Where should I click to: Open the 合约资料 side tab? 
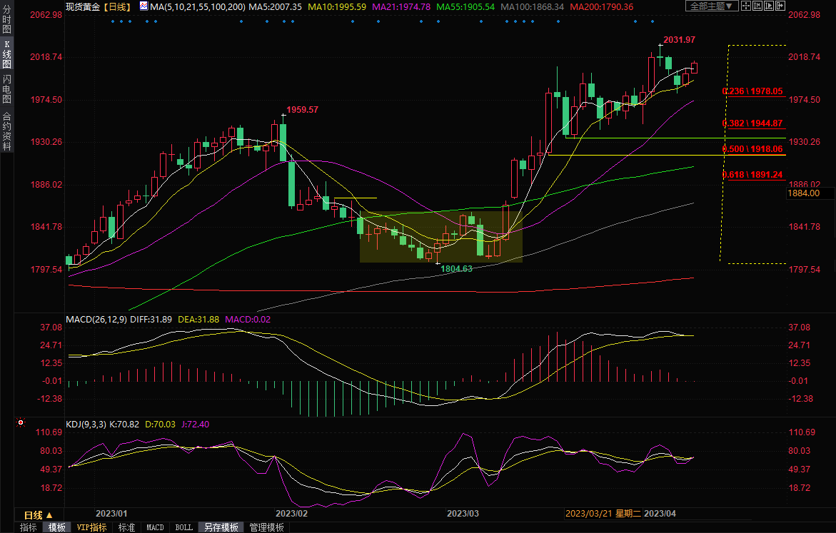click(x=6, y=131)
